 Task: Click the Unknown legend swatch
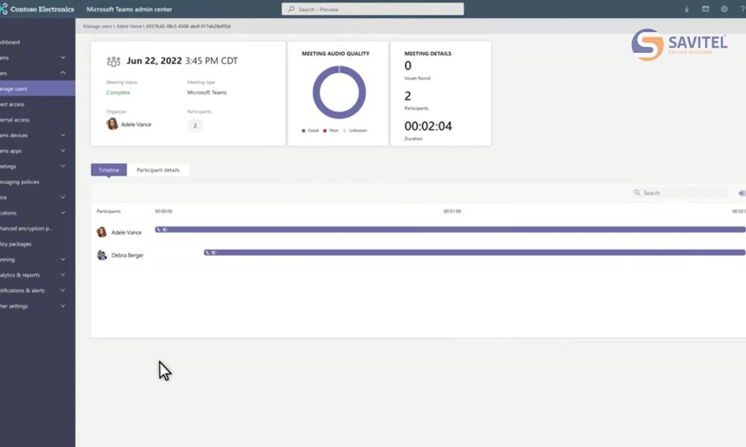pos(345,130)
